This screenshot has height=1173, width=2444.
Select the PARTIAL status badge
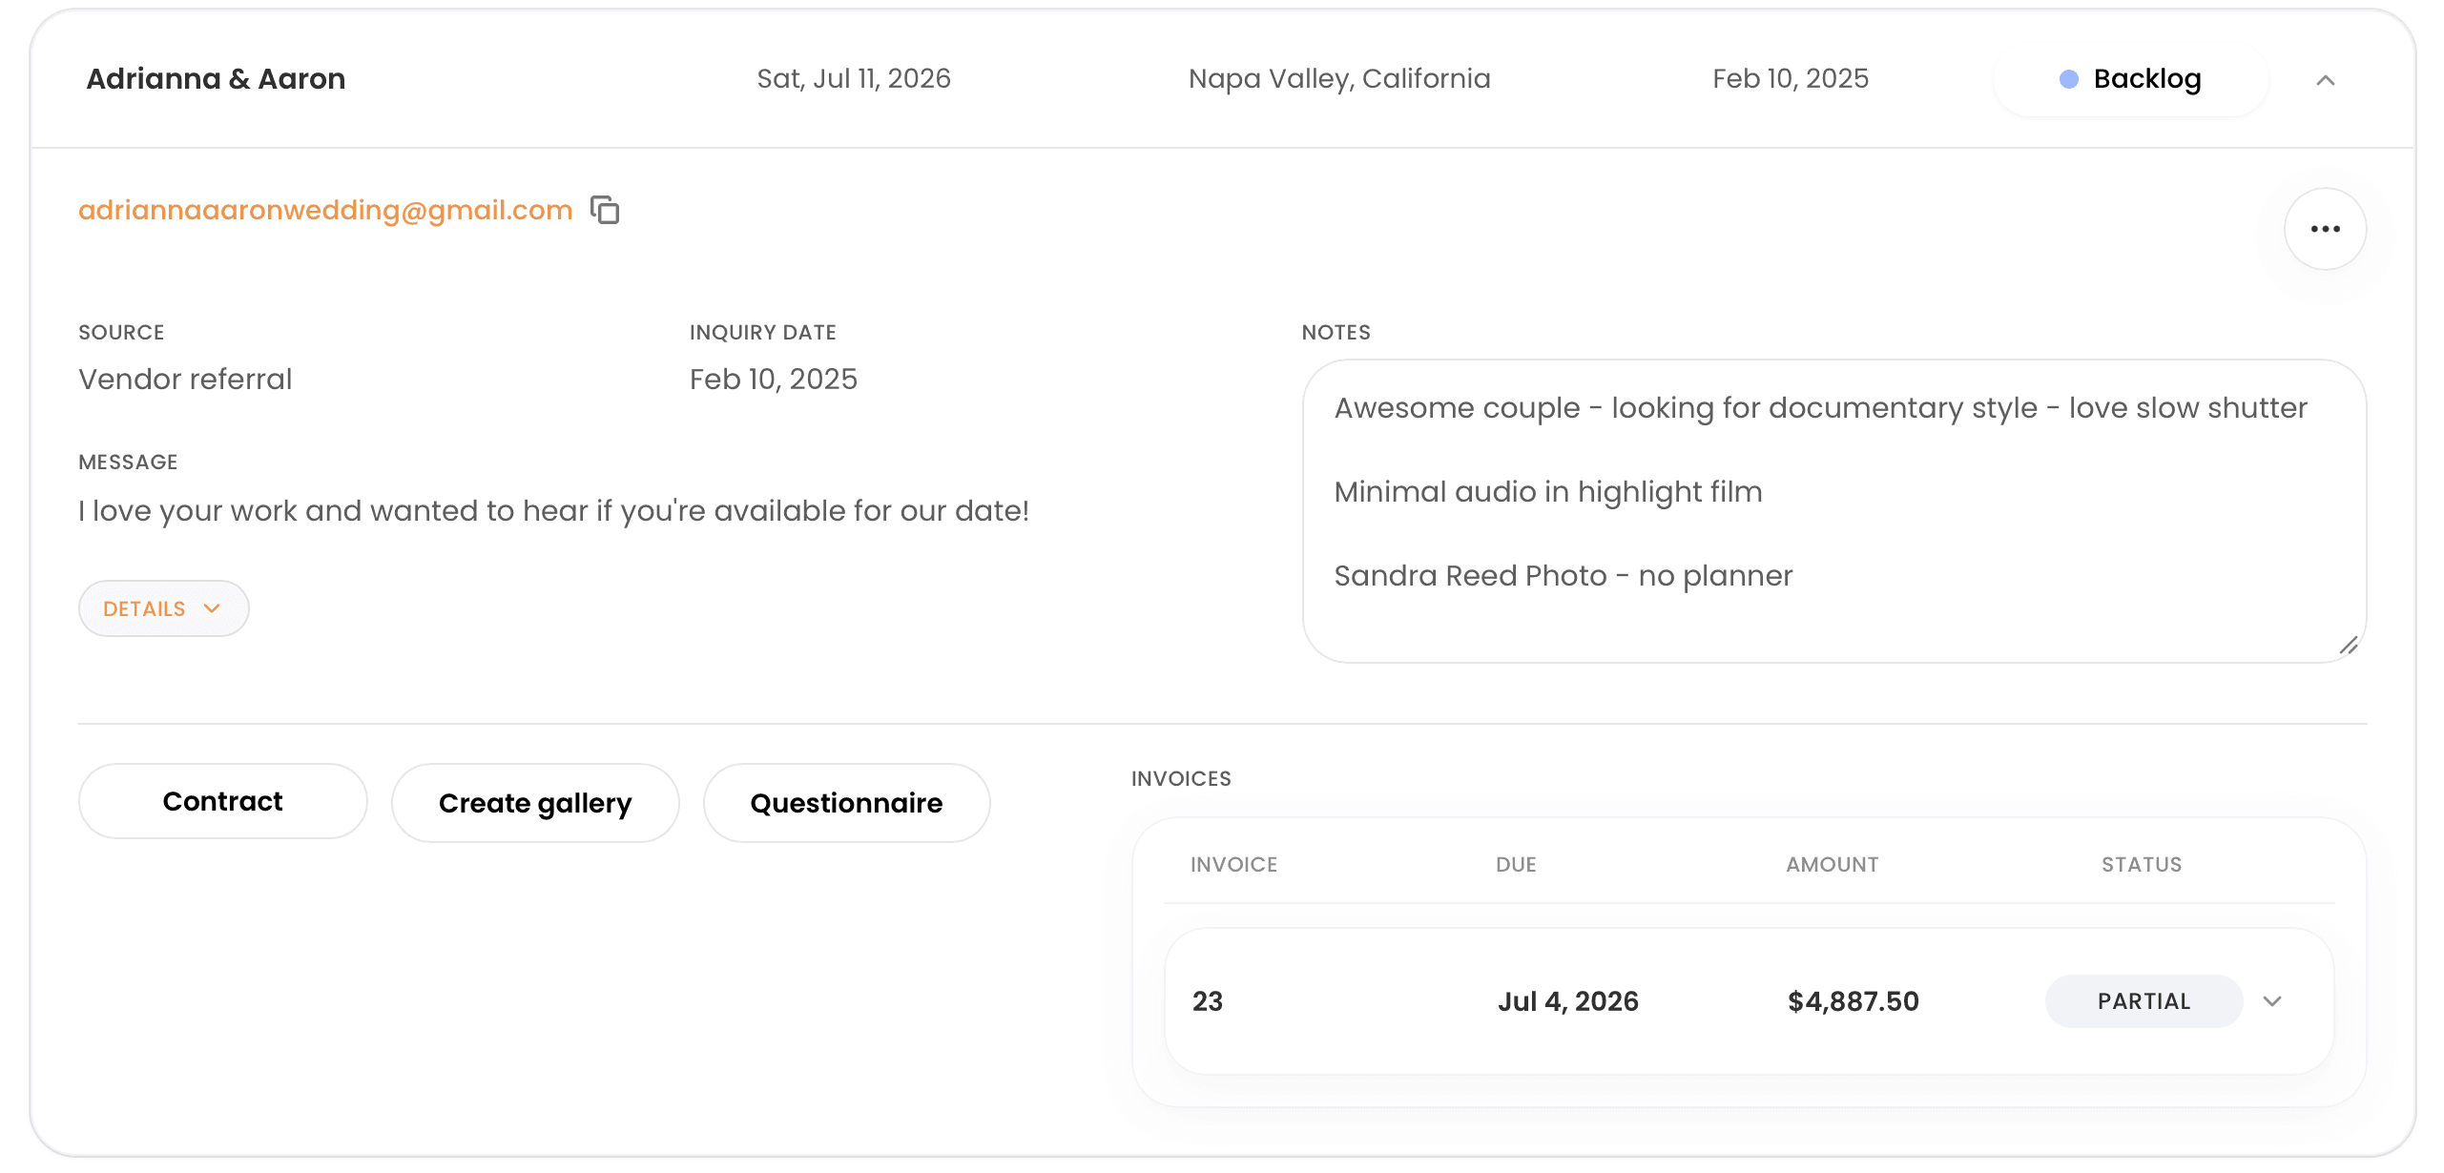pos(2144,1001)
